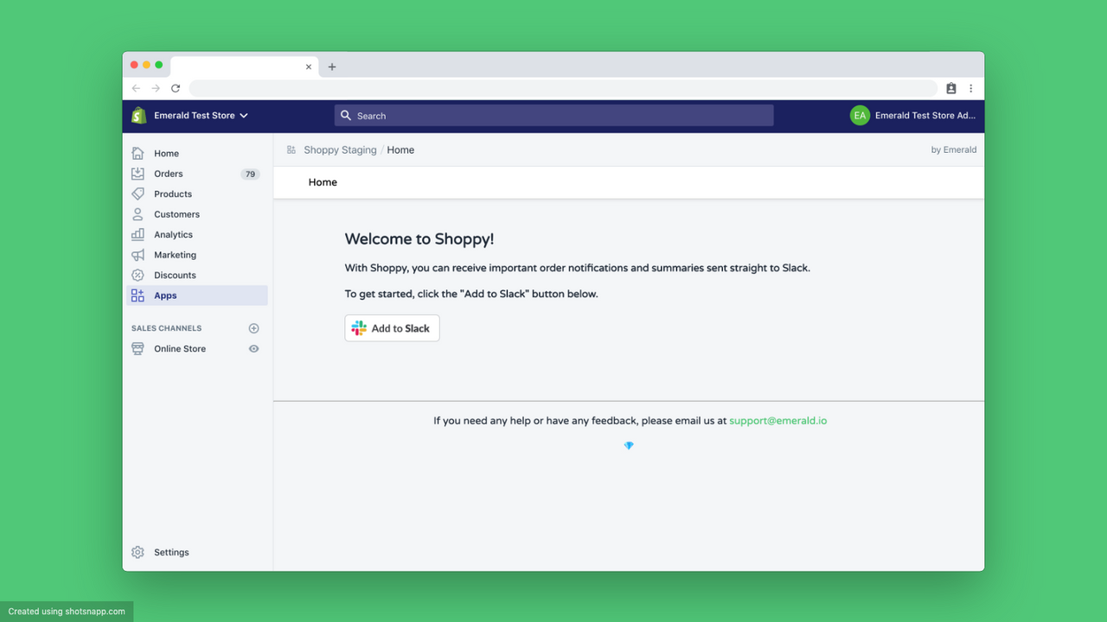The width and height of the screenshot is (1107, 622).
Task: Open Marketing in the sidebar
Action: pos(197,255)
